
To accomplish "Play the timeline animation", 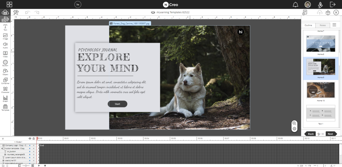I will (x=39, y=166).
